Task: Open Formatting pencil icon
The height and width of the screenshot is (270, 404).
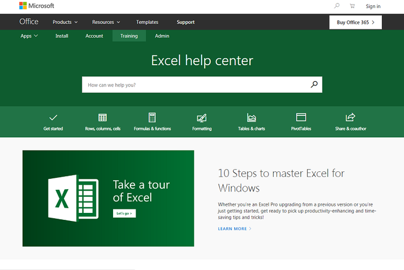Action: coord(202,118)
